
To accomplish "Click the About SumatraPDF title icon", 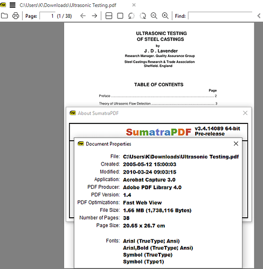I will click(73, 113).
